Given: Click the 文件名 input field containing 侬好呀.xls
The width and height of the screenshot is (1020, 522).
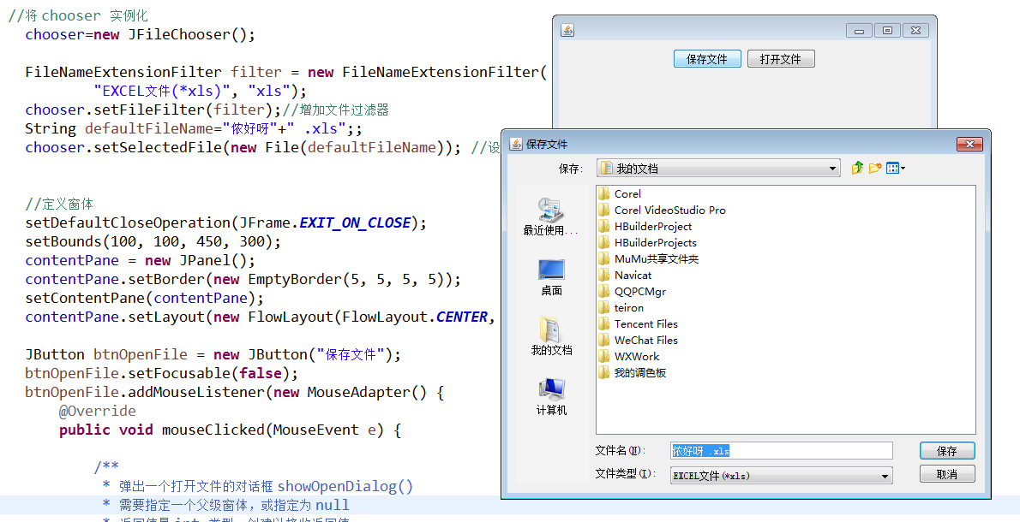Looking at the screenshot, I should [x=780, y=450].
